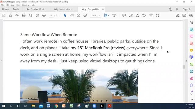This screenshot has height=109, width=195.
Task: Open the Edit menu
Action: 7,5
